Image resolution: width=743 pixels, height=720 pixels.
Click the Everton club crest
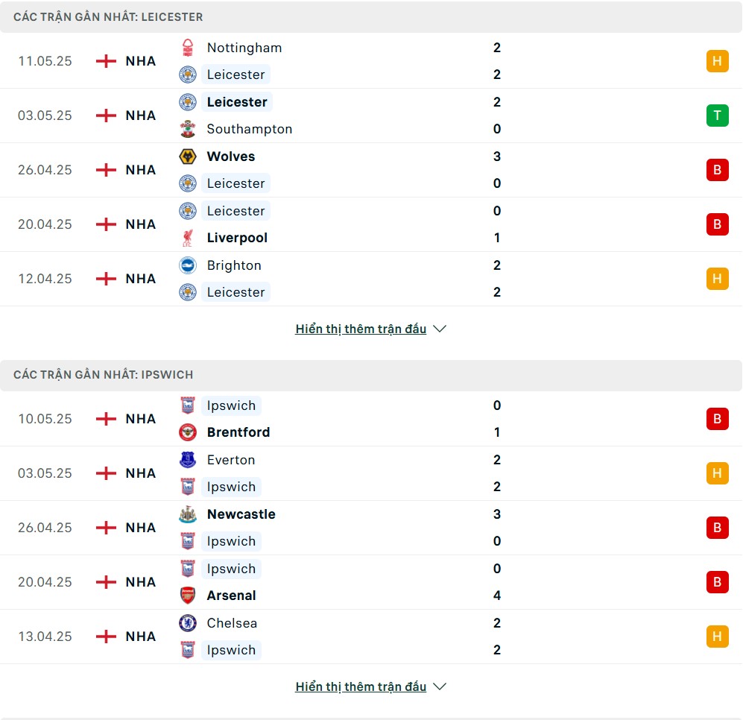click(x=188, y=460)
